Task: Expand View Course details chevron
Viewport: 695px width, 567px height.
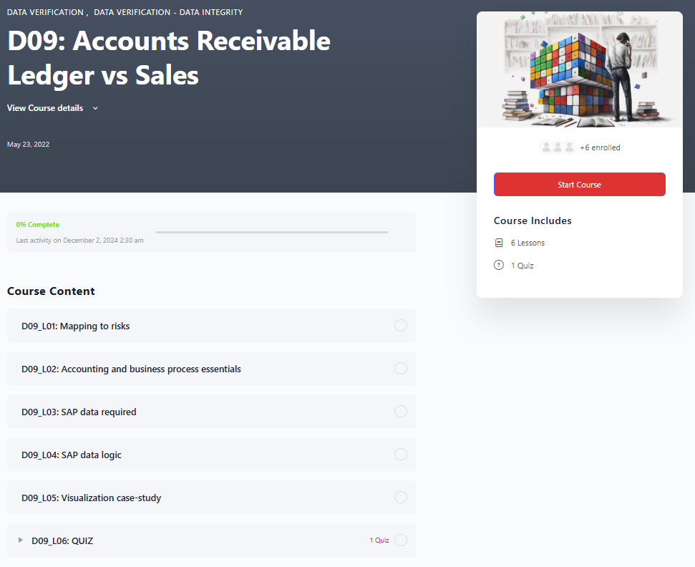Action: click(x=95, y=108)
